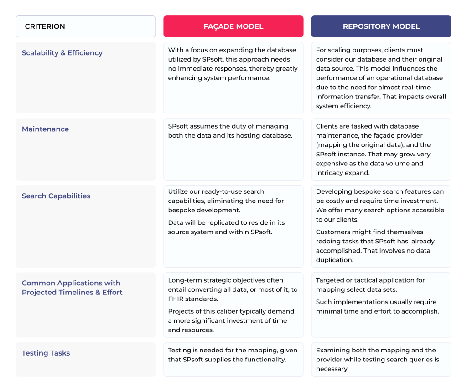The height and width of the screenshot is (392, 467).
Task: Click the Scalability & Efficiency row label
Action: point(62,53)
